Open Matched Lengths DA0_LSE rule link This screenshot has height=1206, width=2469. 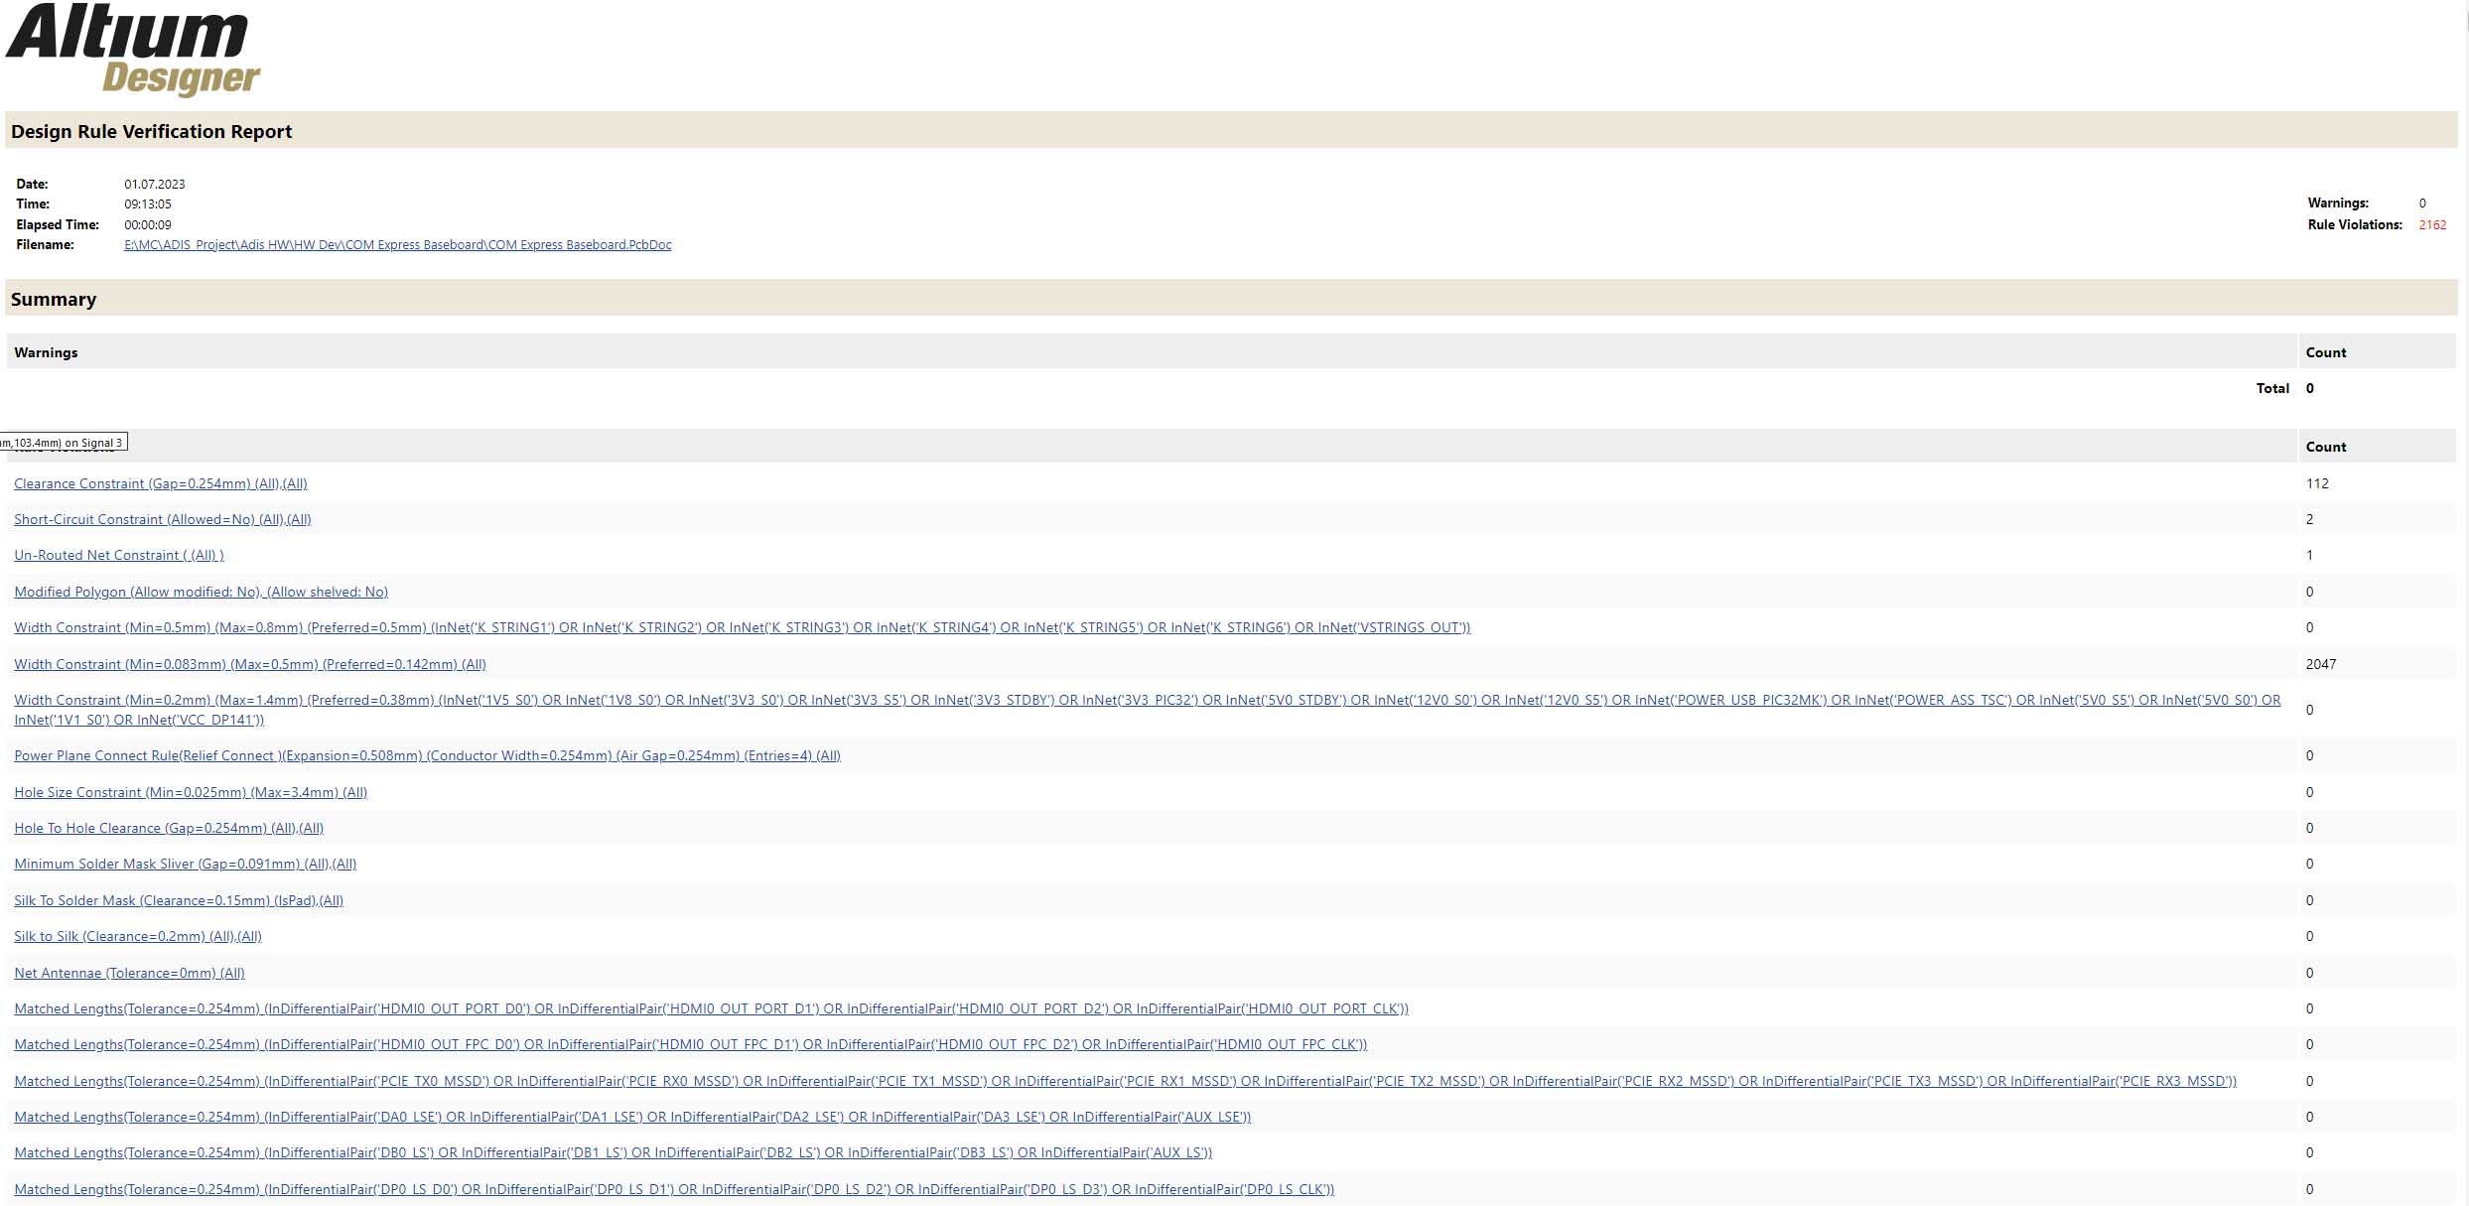pos(631,1117)
